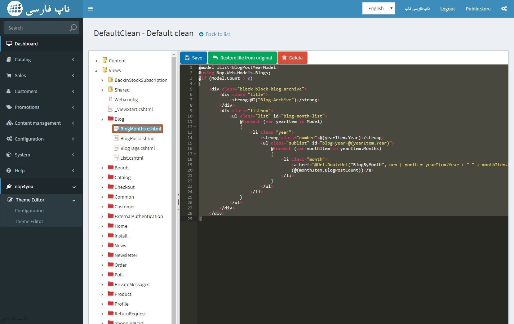Screen dimensions: 514x324
Task: Click the Catalog book icon in sidebar
Action: click(x=9, y=59)
